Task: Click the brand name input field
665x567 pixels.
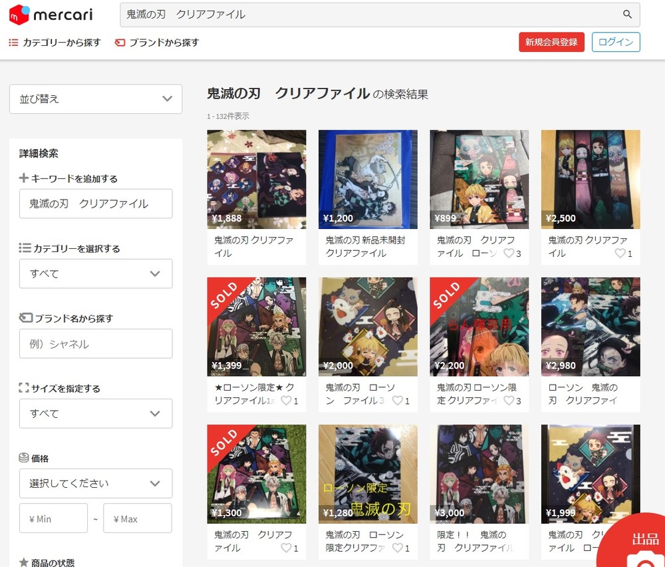Action: click(96, 343)
